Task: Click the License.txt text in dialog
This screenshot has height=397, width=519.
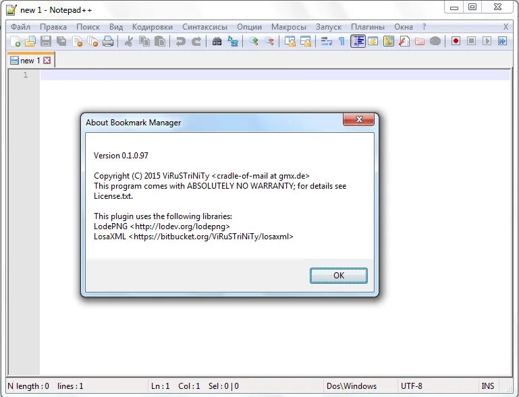Action: pos(113,196)
